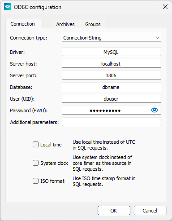This screenshot has width=172, height=221.
Task: Check the ISO format option
Action: [35, 181]
